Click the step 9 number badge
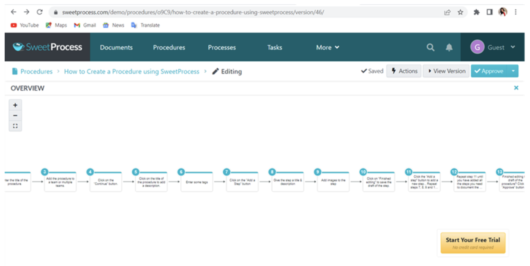The width and height of the screenshot is (530, 266). (x=317, y=172)
